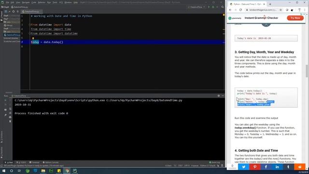Viewport: 309px width, 174px height.
Task: Open Task View on the taskbar
Action: 19,171
